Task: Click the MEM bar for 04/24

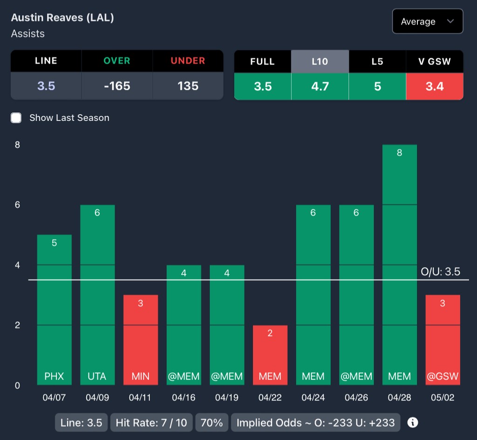Action: coord(313,295)
